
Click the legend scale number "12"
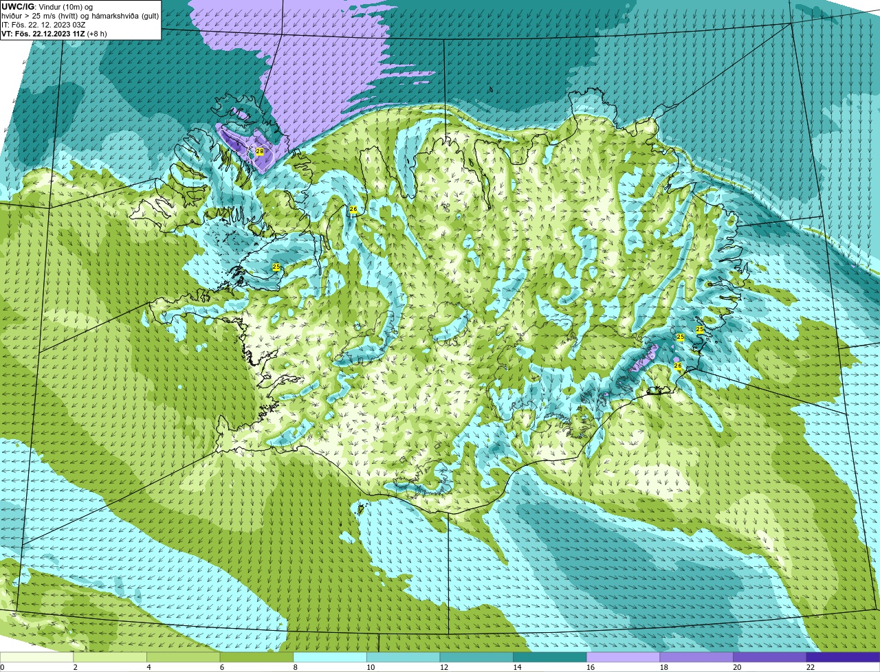coord(444,667)
